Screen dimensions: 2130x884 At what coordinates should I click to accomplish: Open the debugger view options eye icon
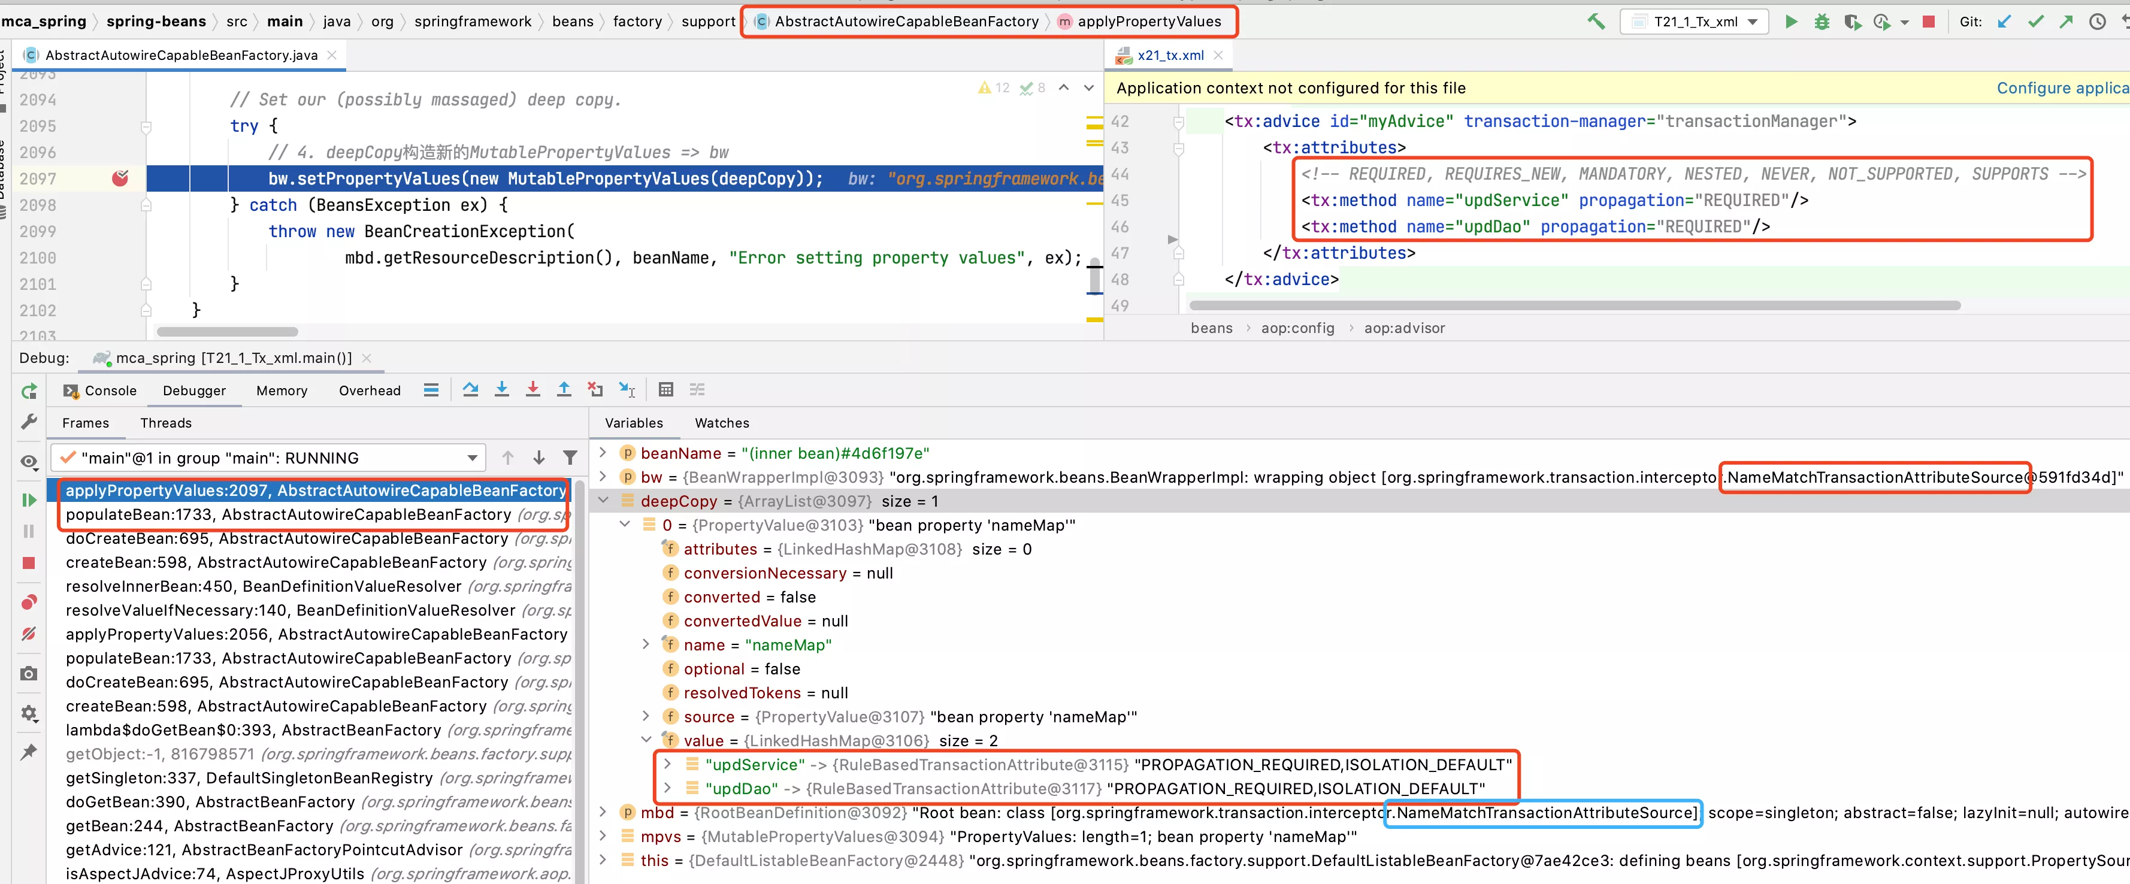[29, 461]
